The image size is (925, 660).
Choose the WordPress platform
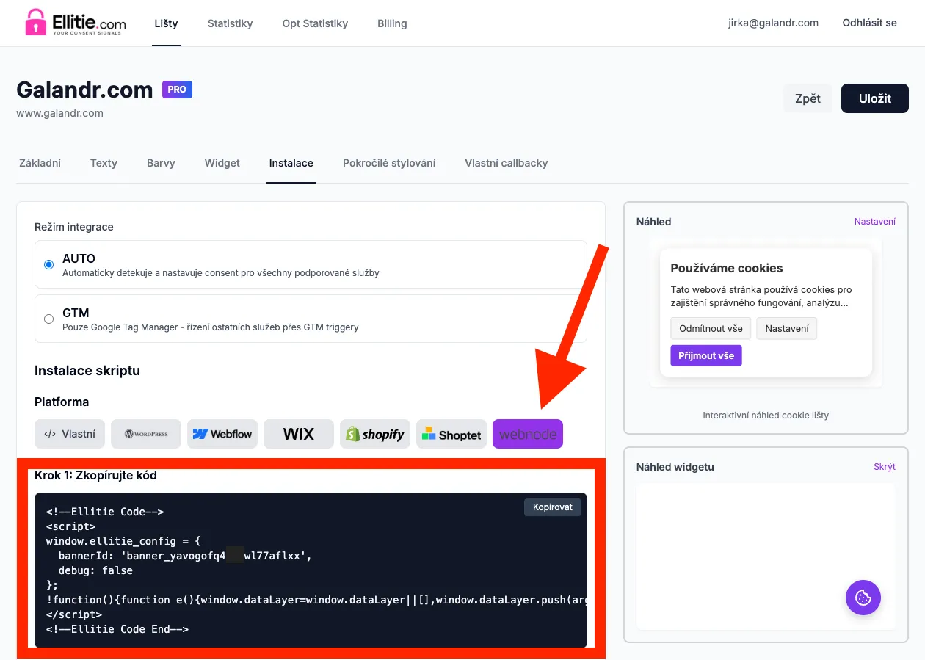pos(146,434)
